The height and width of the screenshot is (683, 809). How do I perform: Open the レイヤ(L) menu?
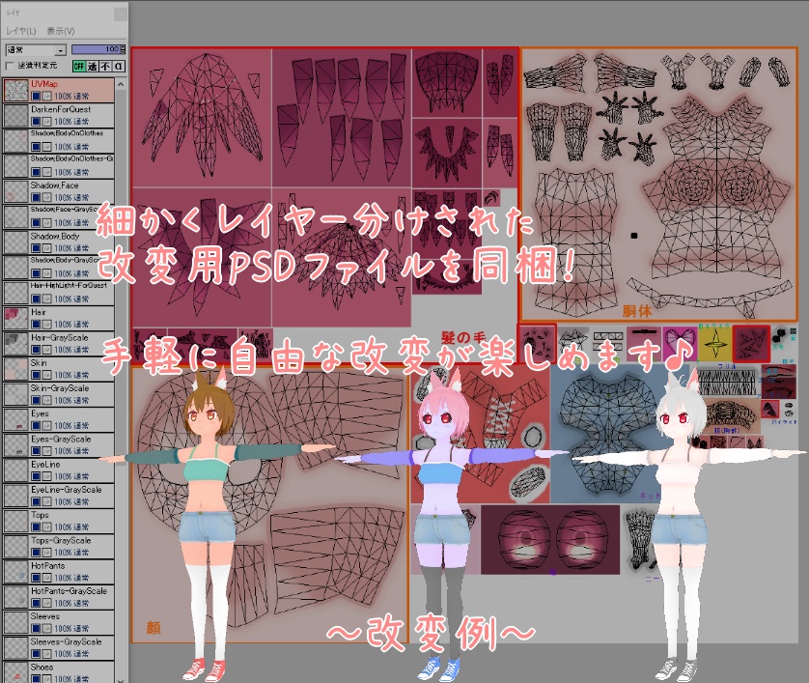tap(22, 31)
